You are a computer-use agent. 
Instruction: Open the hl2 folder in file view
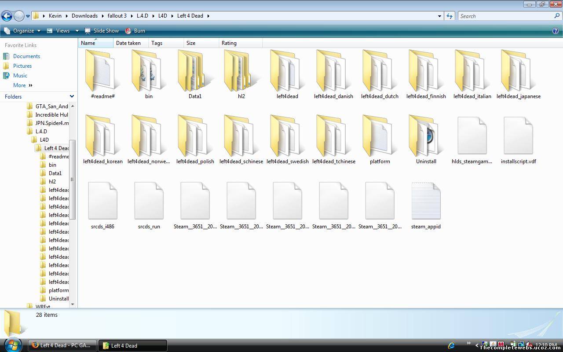tap(241, 70)
